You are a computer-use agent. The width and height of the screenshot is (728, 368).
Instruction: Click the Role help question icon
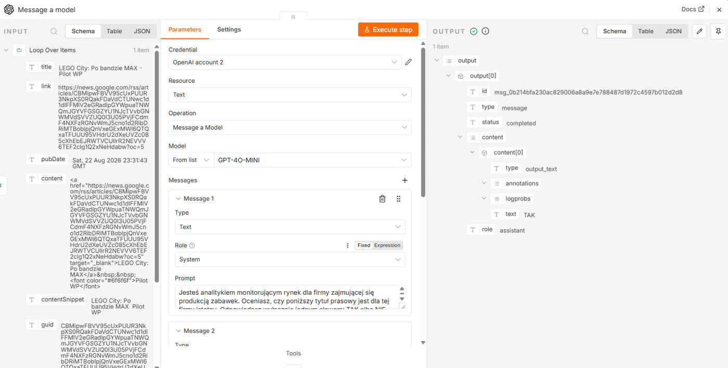pyautogui.click(x=192, y=245)
